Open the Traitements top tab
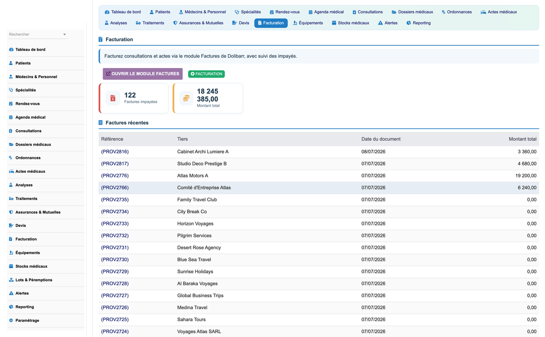Image resolution: width=545 pixels, height=337 pixels. coord(150,23)
